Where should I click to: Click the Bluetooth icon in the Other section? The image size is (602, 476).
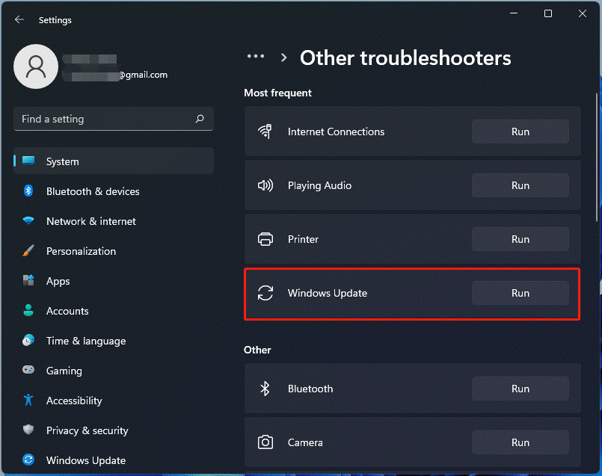(x=265, y=389)
